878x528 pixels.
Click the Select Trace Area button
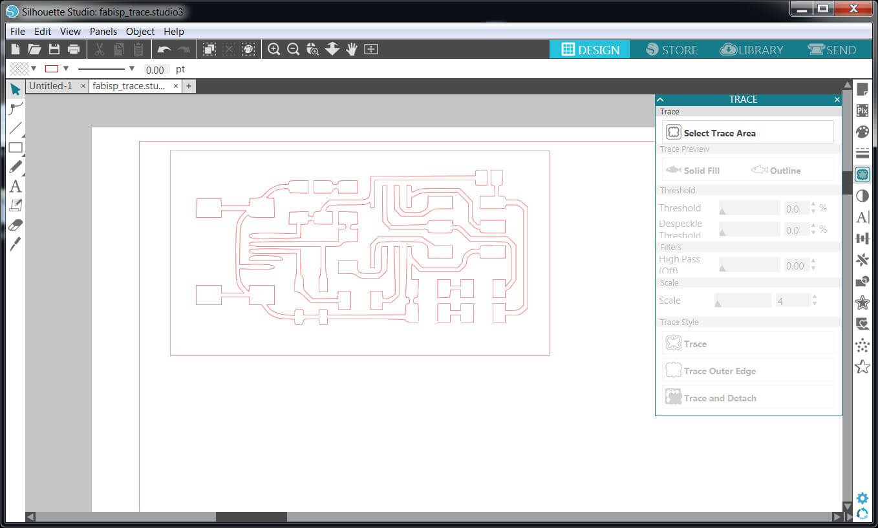click(748, 132)
